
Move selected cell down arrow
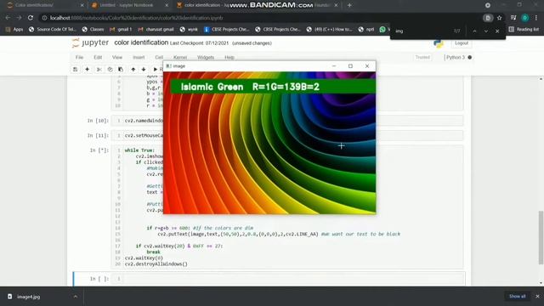pos(144,70)
